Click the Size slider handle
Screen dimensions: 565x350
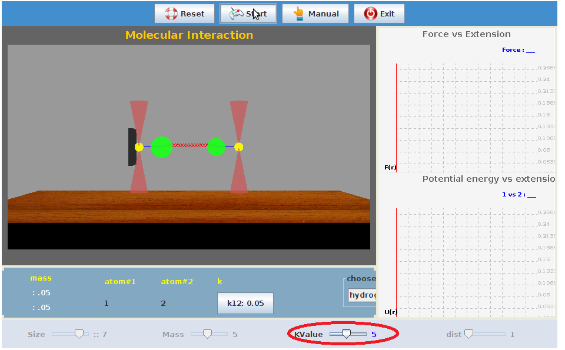pyautogui.click(x=79, y=334)
